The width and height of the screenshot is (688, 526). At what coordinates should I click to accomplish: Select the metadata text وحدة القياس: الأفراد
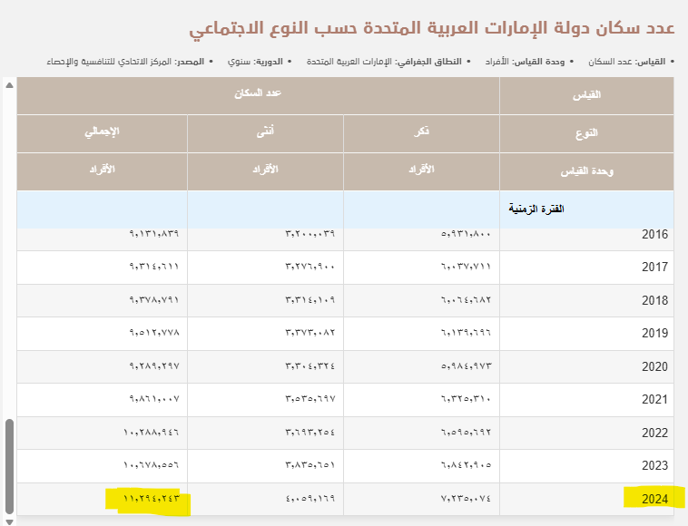click(525, 62)
